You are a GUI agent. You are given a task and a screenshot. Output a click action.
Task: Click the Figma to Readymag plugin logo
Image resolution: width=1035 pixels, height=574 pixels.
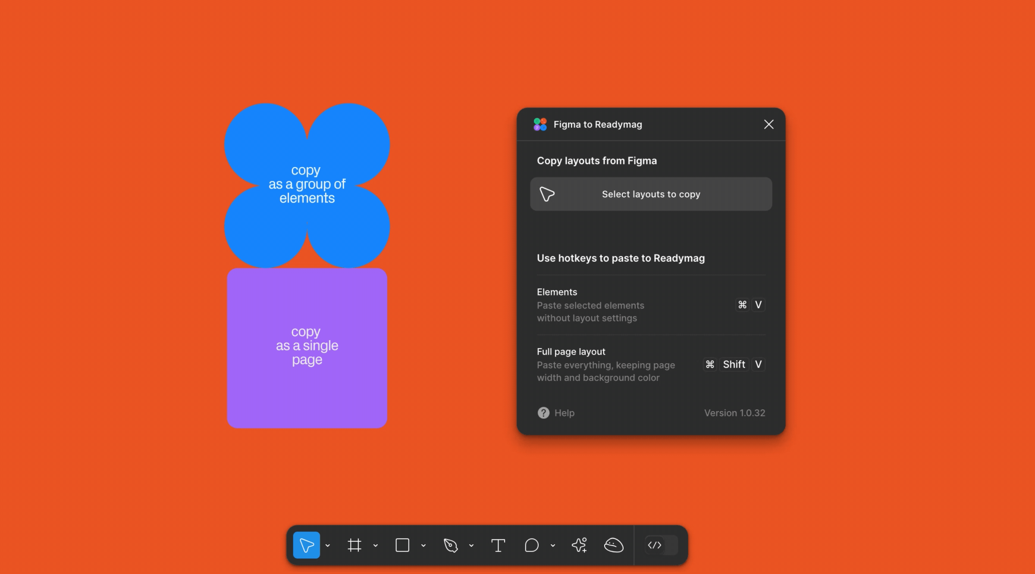540,125
